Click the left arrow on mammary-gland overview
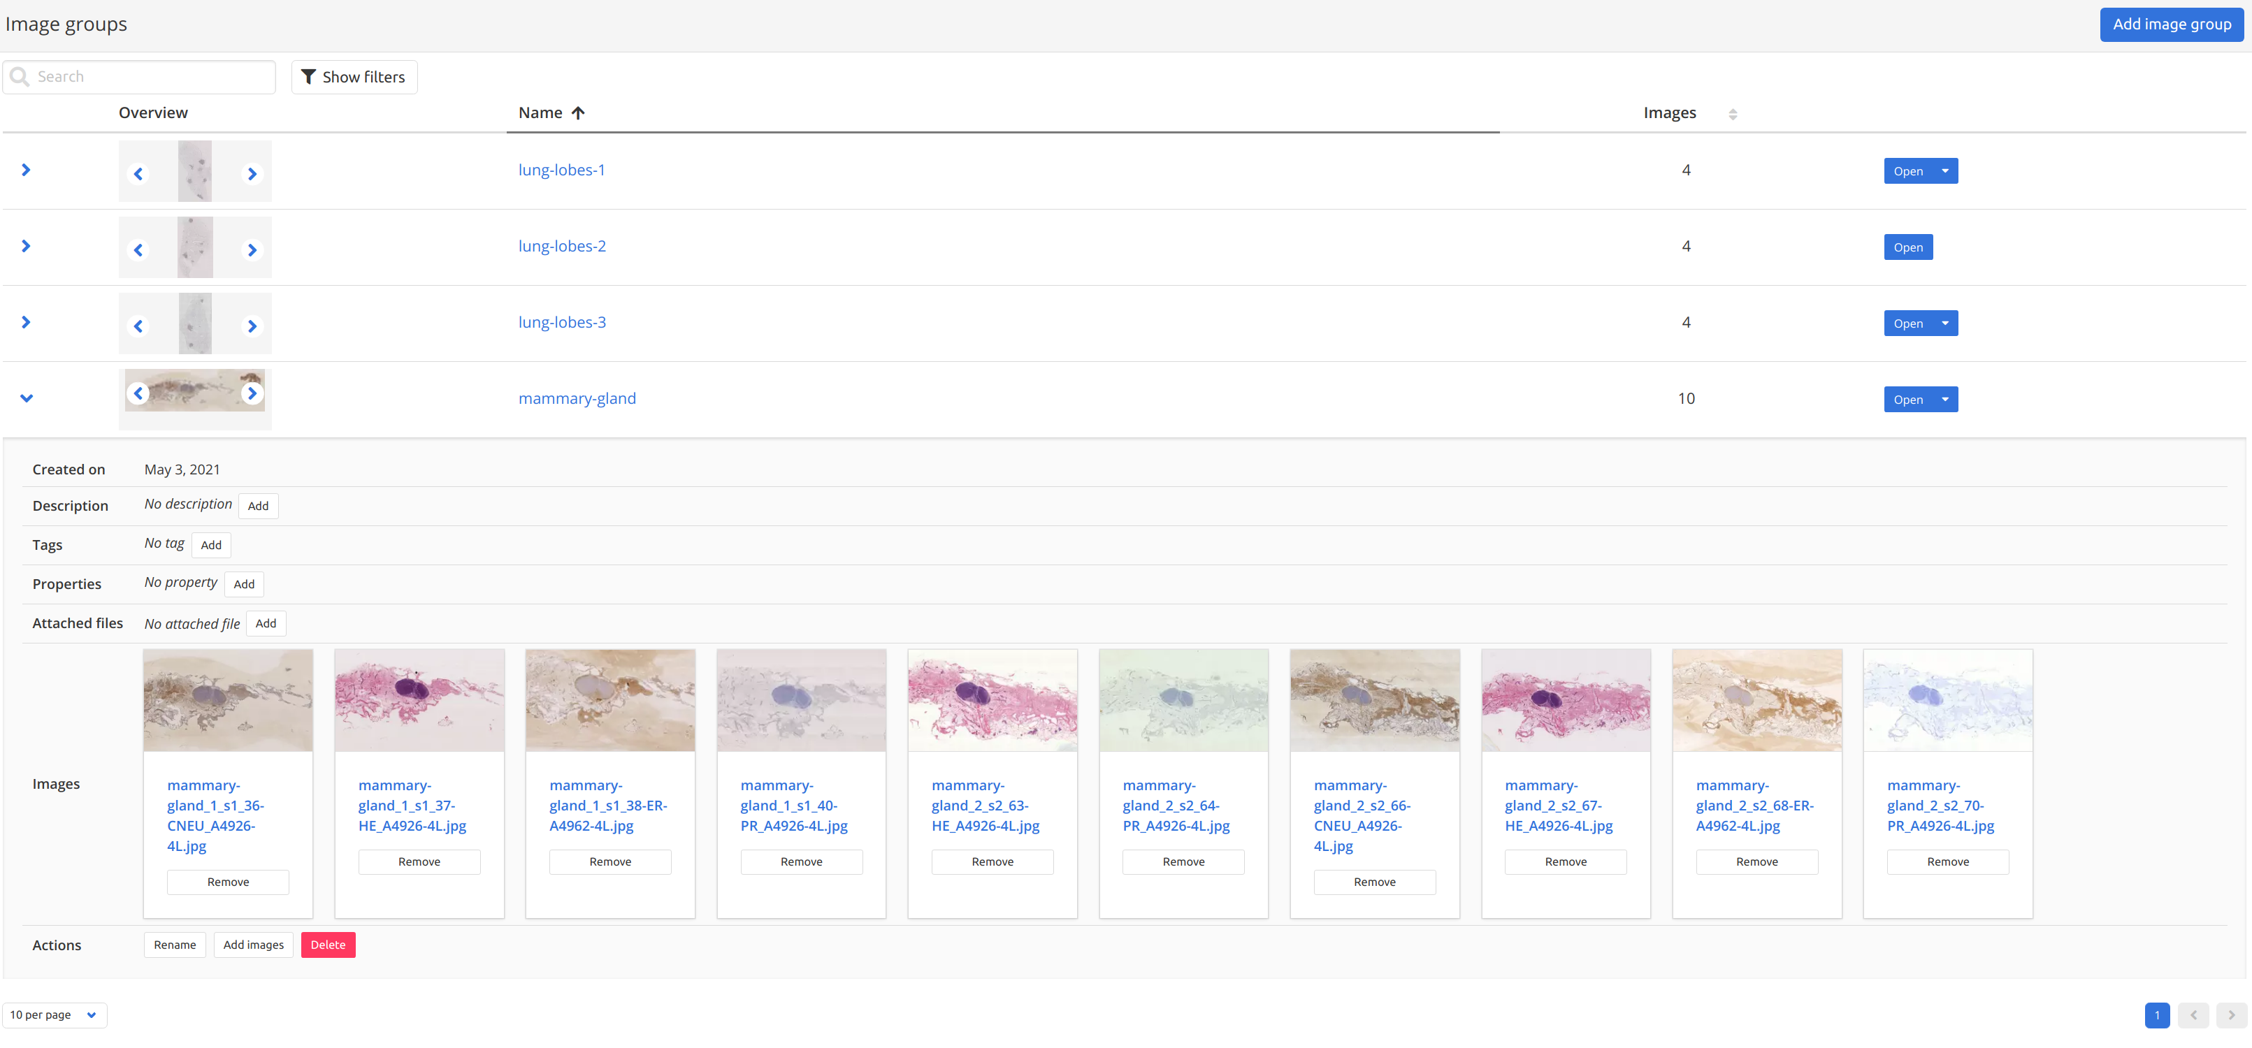The width and height of the screenshot is (2252, 1048). 138,393
